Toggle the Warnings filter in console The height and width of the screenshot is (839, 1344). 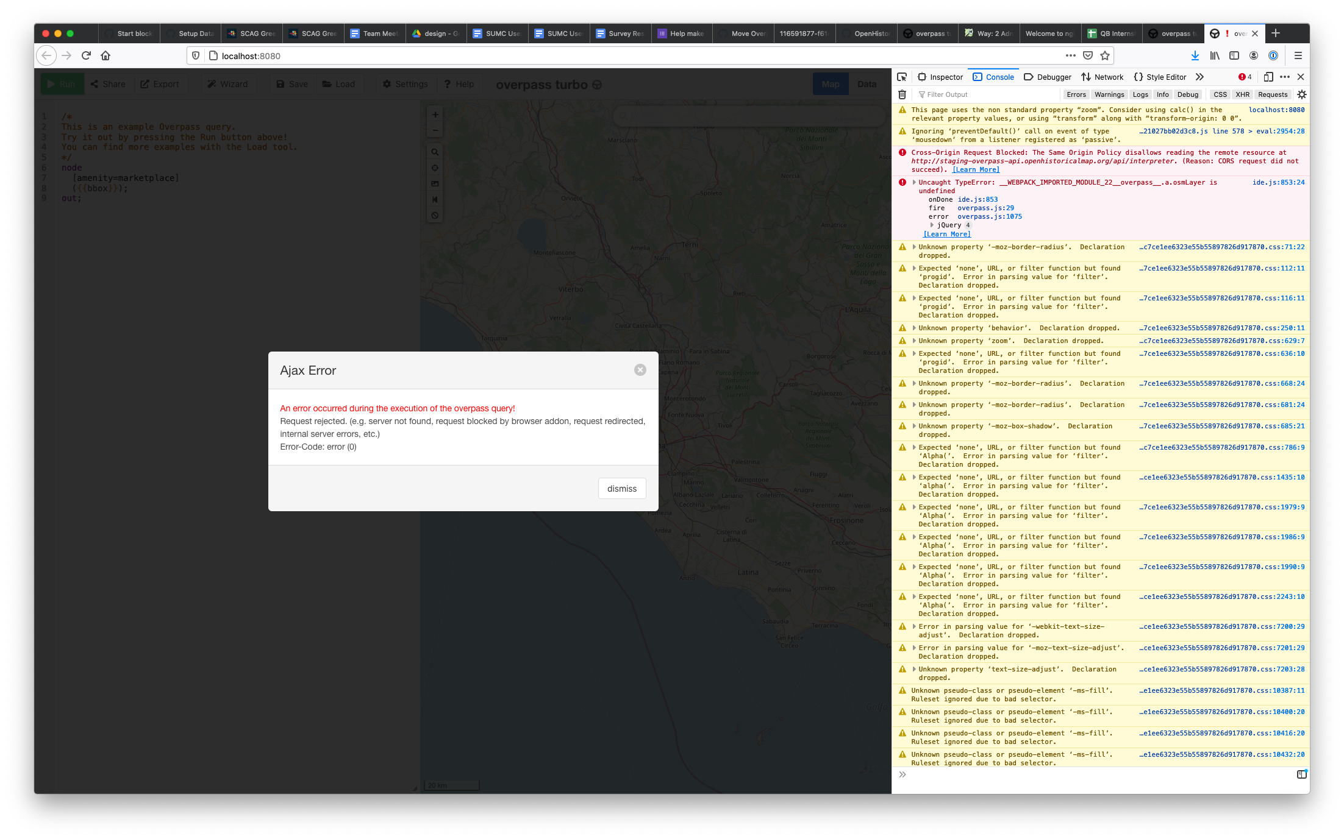coord(1109,94)
